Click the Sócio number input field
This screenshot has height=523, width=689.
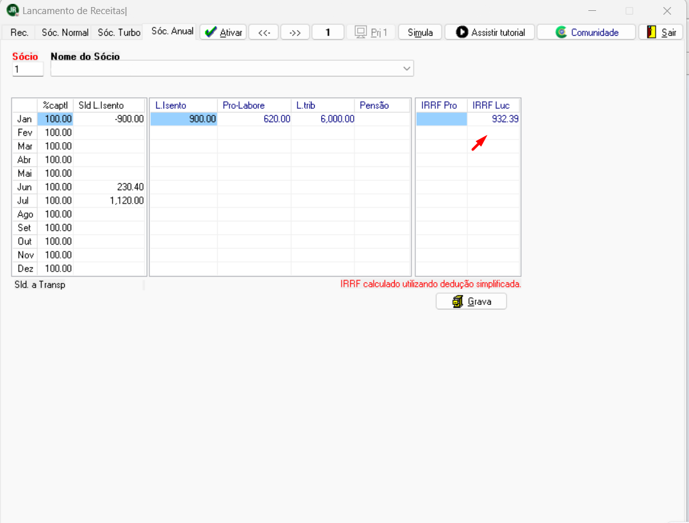(28, 69)
